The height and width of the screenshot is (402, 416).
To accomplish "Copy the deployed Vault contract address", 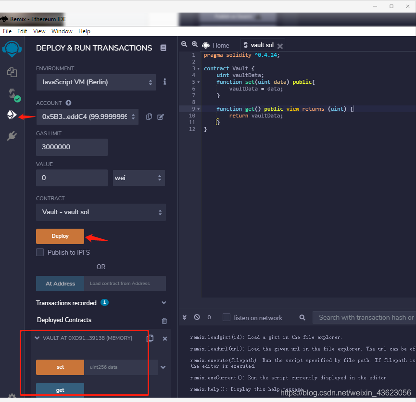I will 150,338.
